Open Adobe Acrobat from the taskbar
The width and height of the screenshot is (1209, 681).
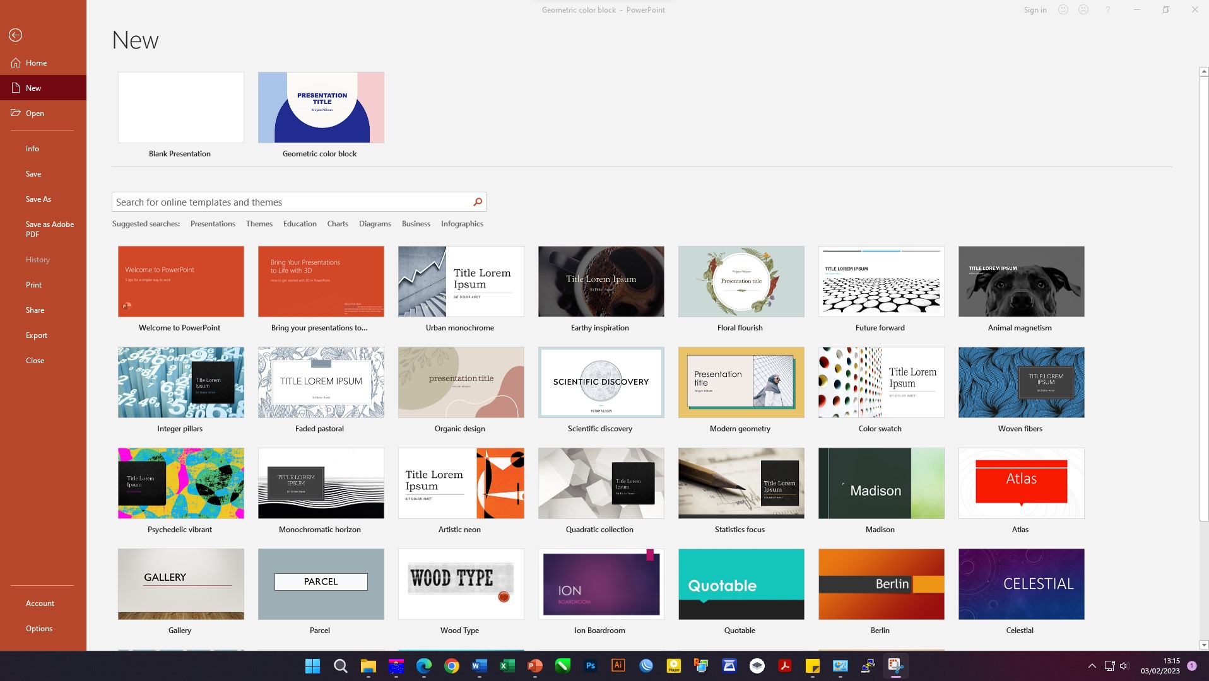coord(784,666)
